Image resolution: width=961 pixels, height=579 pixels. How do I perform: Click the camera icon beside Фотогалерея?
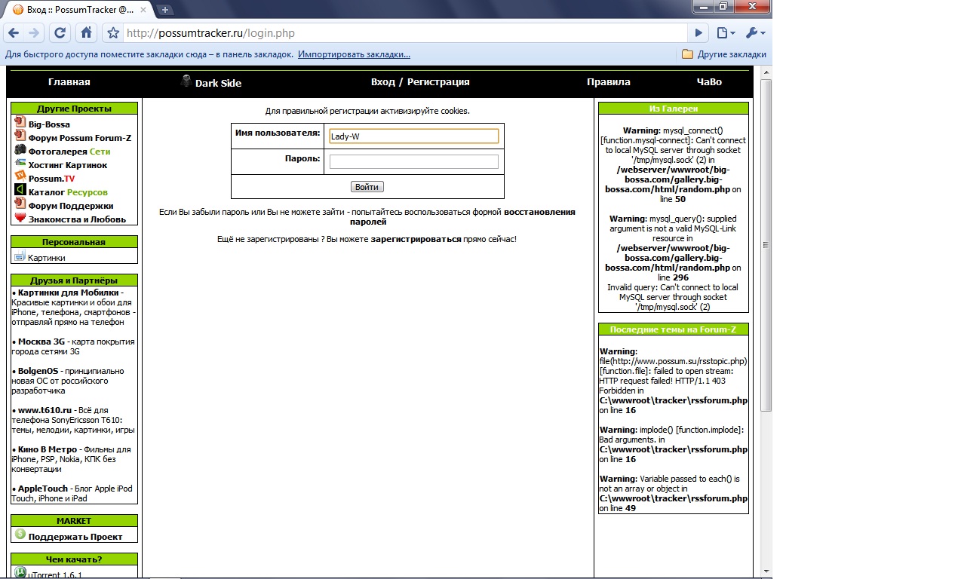pyautogui.click(x=20, y=149)
